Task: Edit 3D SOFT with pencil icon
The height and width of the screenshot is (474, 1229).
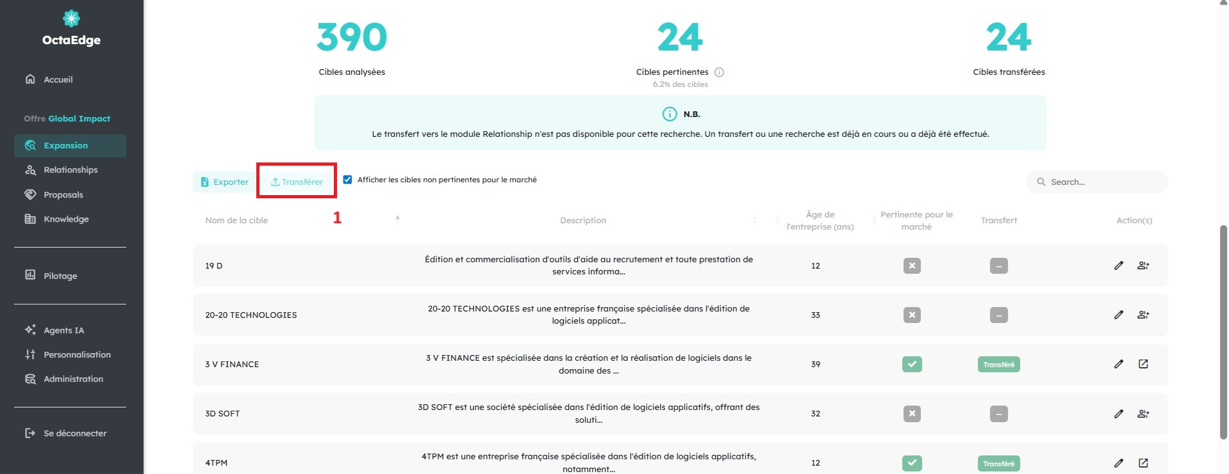Action: click(1119, 413)
